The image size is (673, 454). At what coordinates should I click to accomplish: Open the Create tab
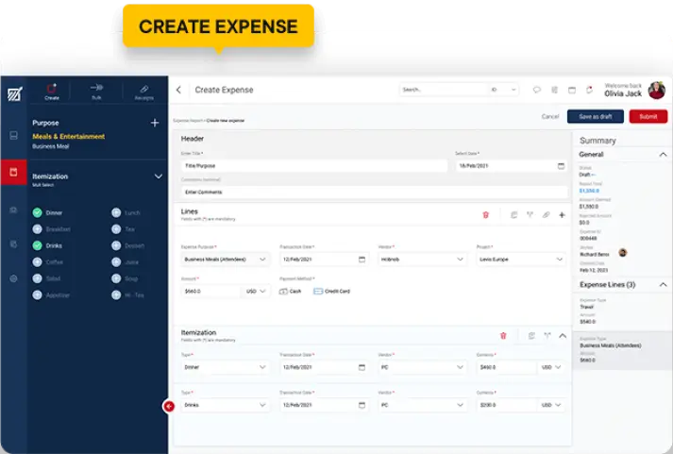point(52,92)
